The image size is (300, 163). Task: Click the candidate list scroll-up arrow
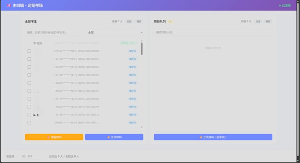tap(142, 41)
